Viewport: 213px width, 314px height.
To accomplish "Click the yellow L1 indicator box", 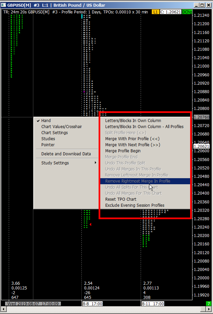I will [155, 12].
